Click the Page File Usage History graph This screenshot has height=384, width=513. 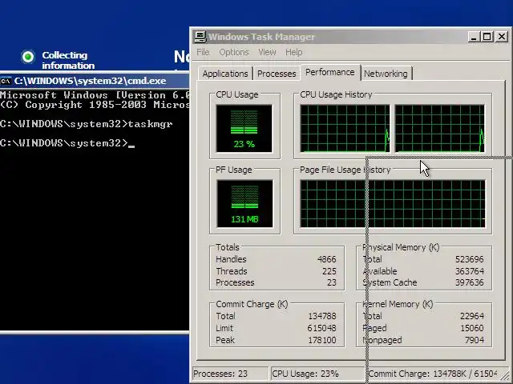tap(393, 203)
